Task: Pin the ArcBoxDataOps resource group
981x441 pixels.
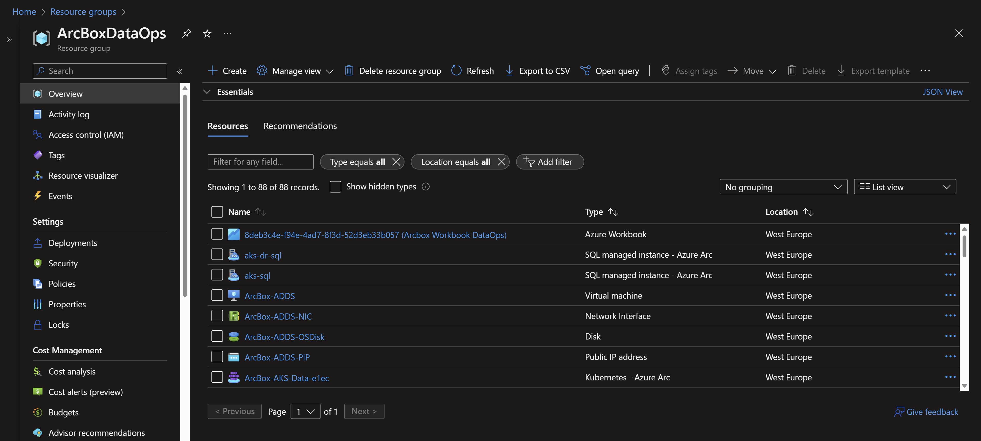Action: coord(187,33)
